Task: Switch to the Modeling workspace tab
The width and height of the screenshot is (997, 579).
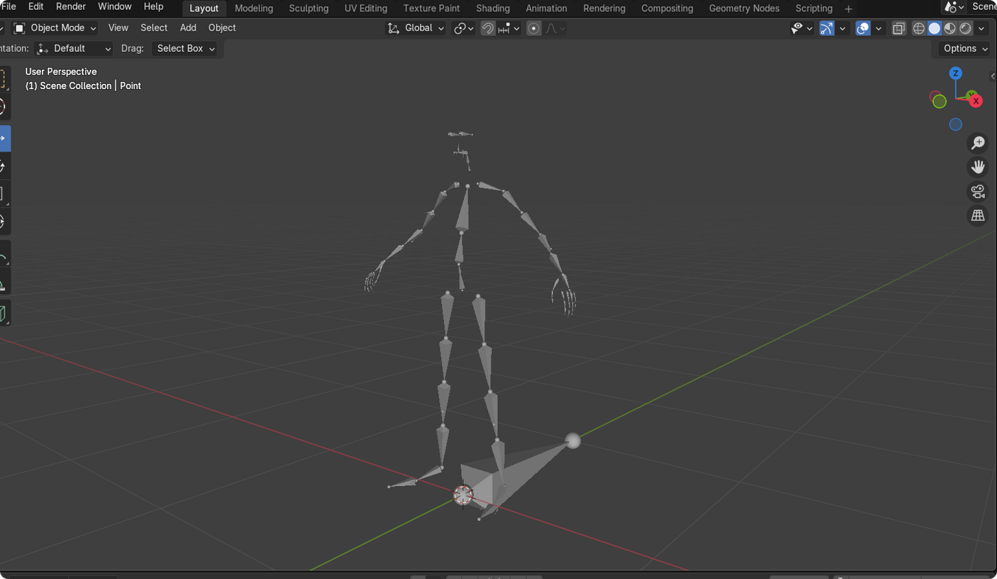Action: tap(254, 9)
